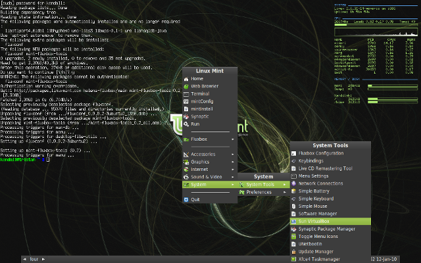The height and width of the screenshot is (263, 421).
Task: Expand the Preferences submenu arrow
Action: tap(285, 192)
